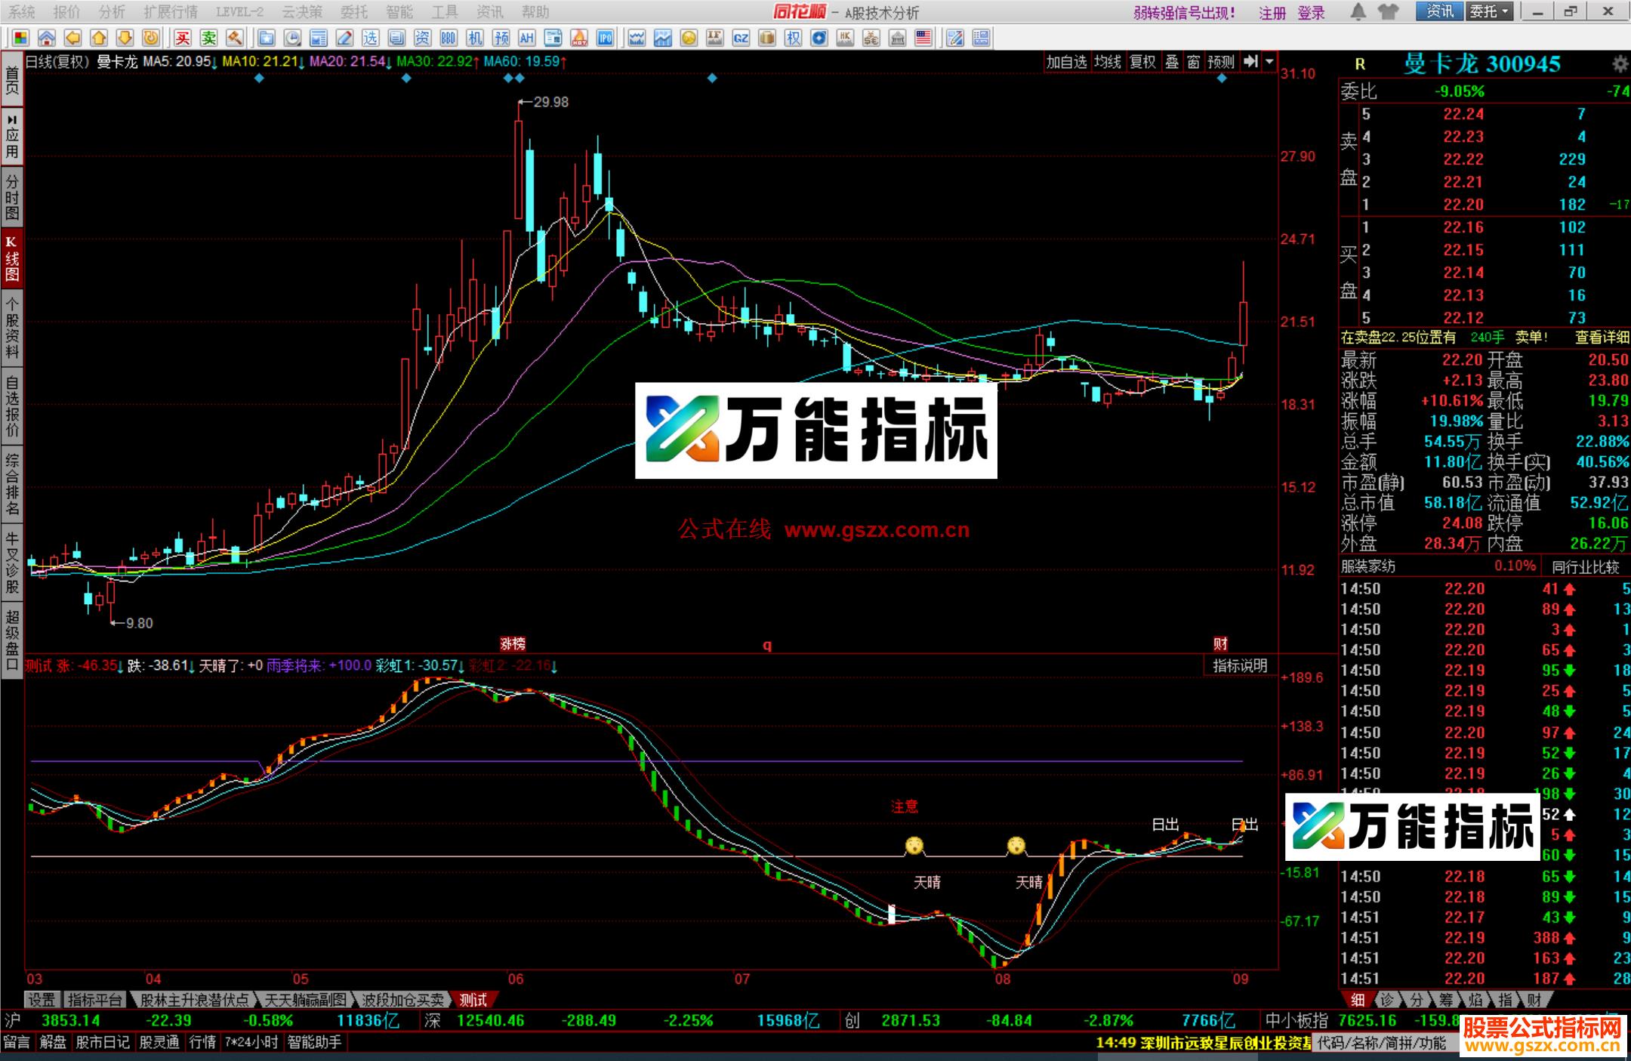Open the HK 港股 toolbar icon
The width and height of the screenshot is (1631, 1061).
coord(845,38)
